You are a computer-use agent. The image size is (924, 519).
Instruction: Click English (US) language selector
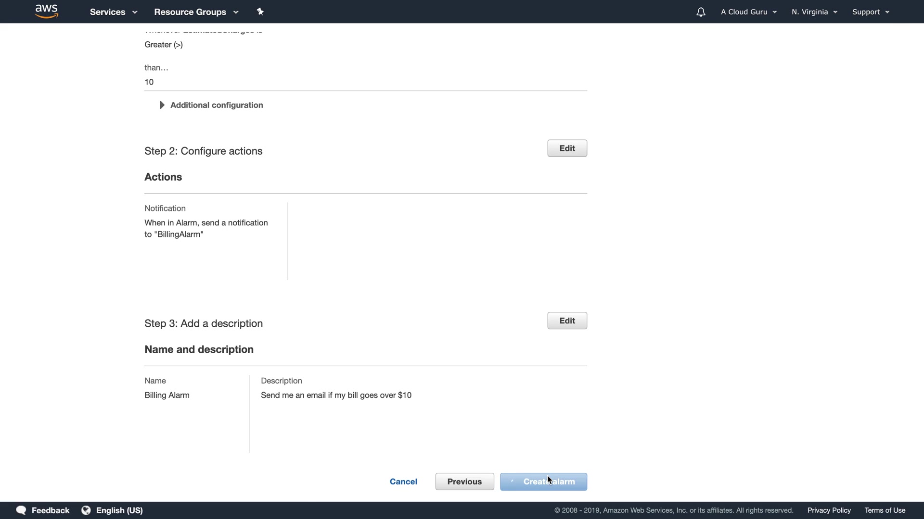119,510
